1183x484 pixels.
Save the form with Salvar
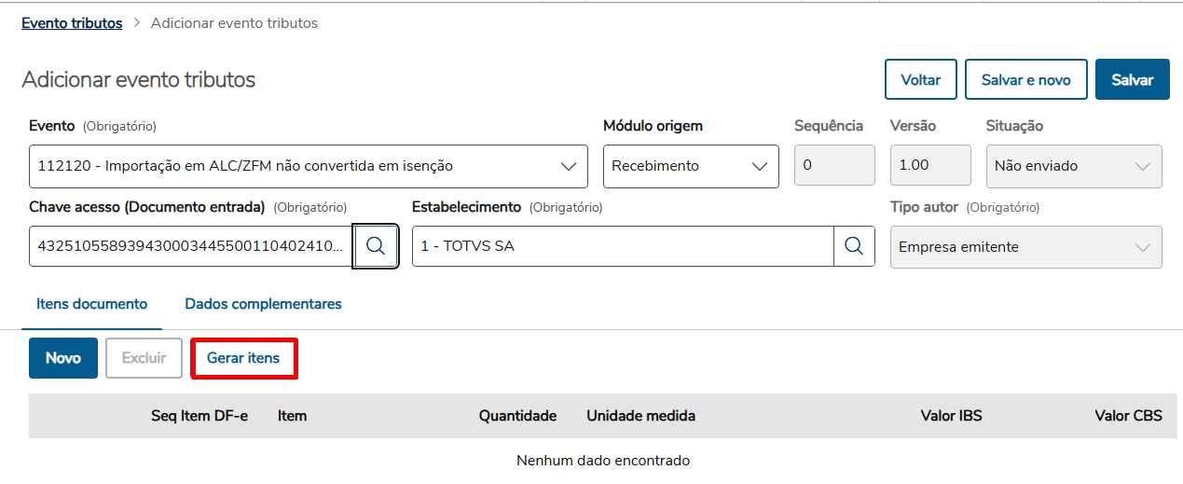coord(1132,80)
